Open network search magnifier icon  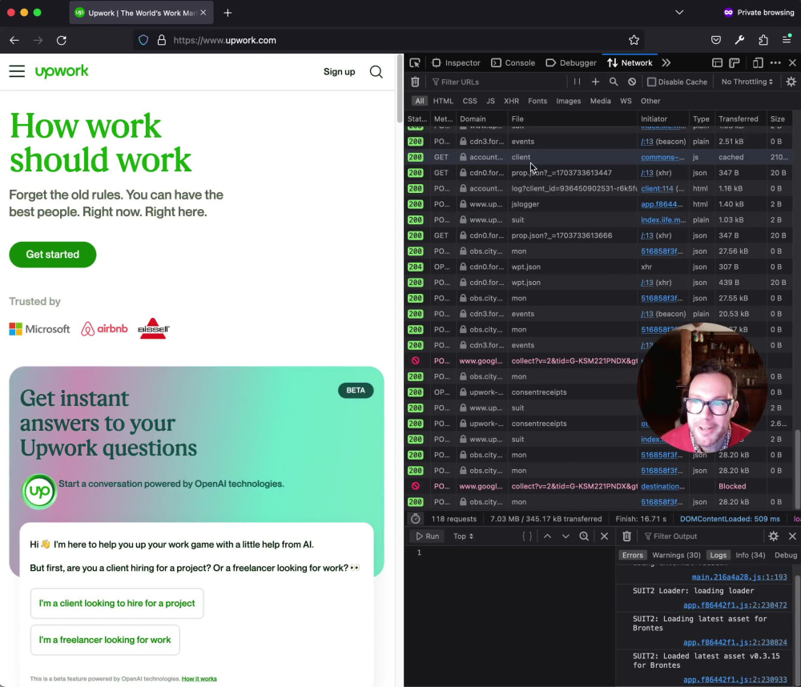[x=614, y=82]
